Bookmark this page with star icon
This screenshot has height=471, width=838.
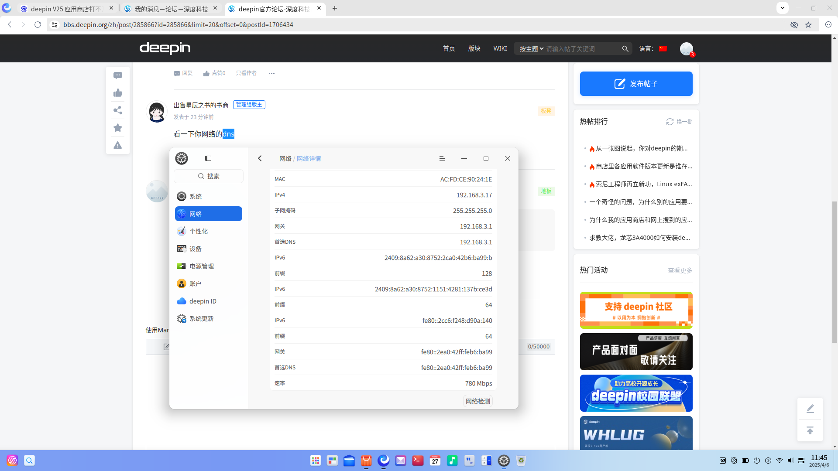click(x=808, y=25)
